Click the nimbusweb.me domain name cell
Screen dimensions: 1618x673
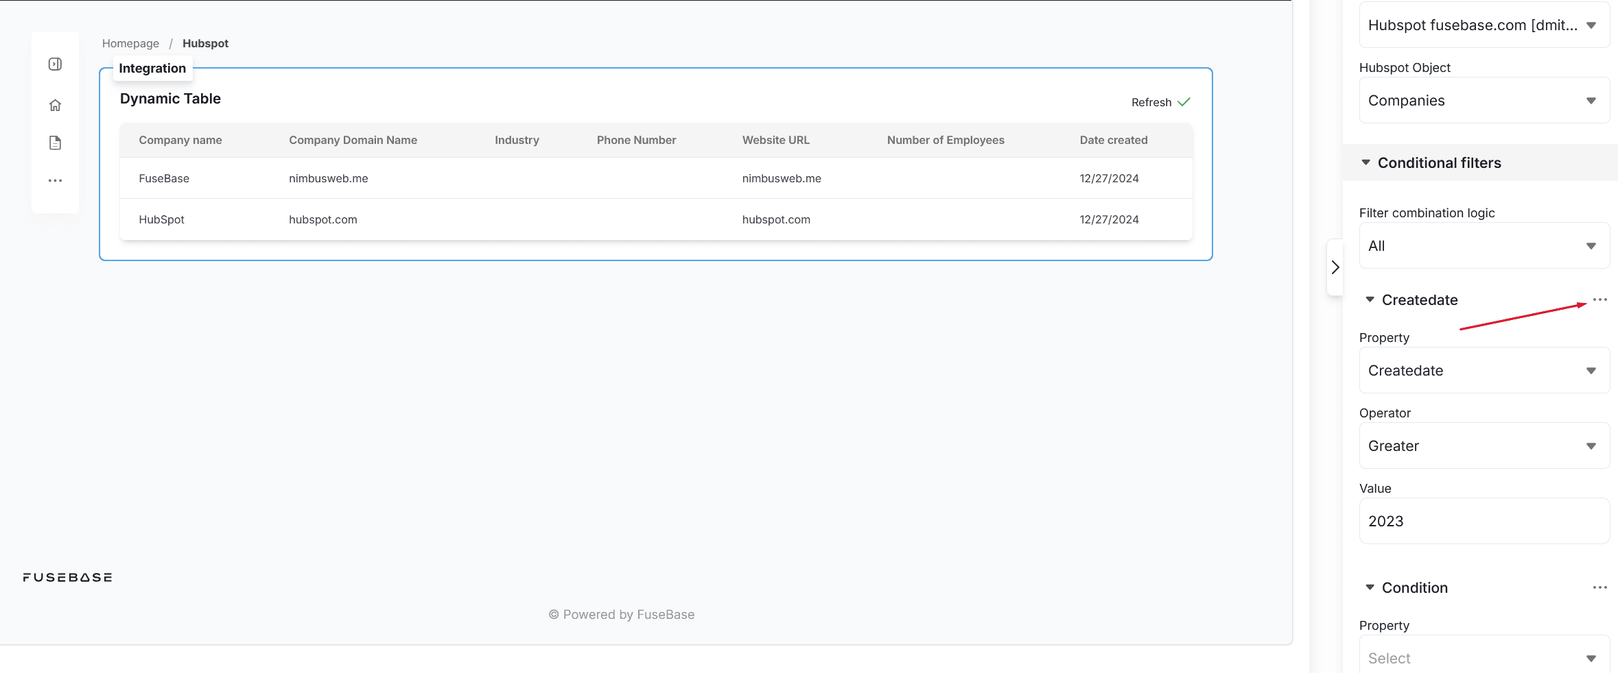click(328, 178)
